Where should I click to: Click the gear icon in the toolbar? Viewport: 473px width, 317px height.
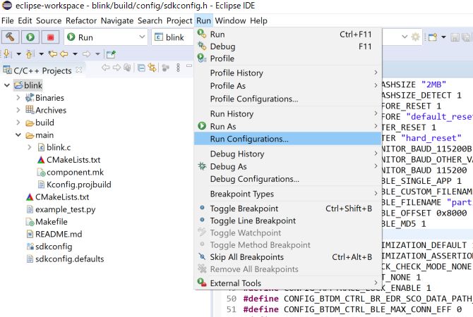pyautogui.click(x=415, y=37)
